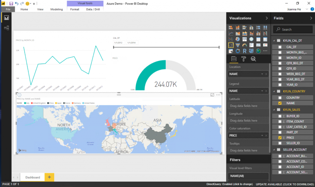Switch to Relationships view in sidebar

6,28
